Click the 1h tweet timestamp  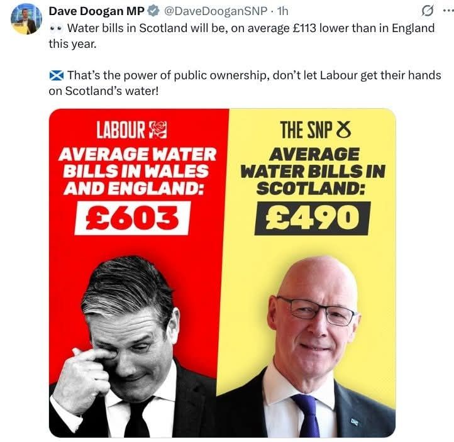[282, 11]
